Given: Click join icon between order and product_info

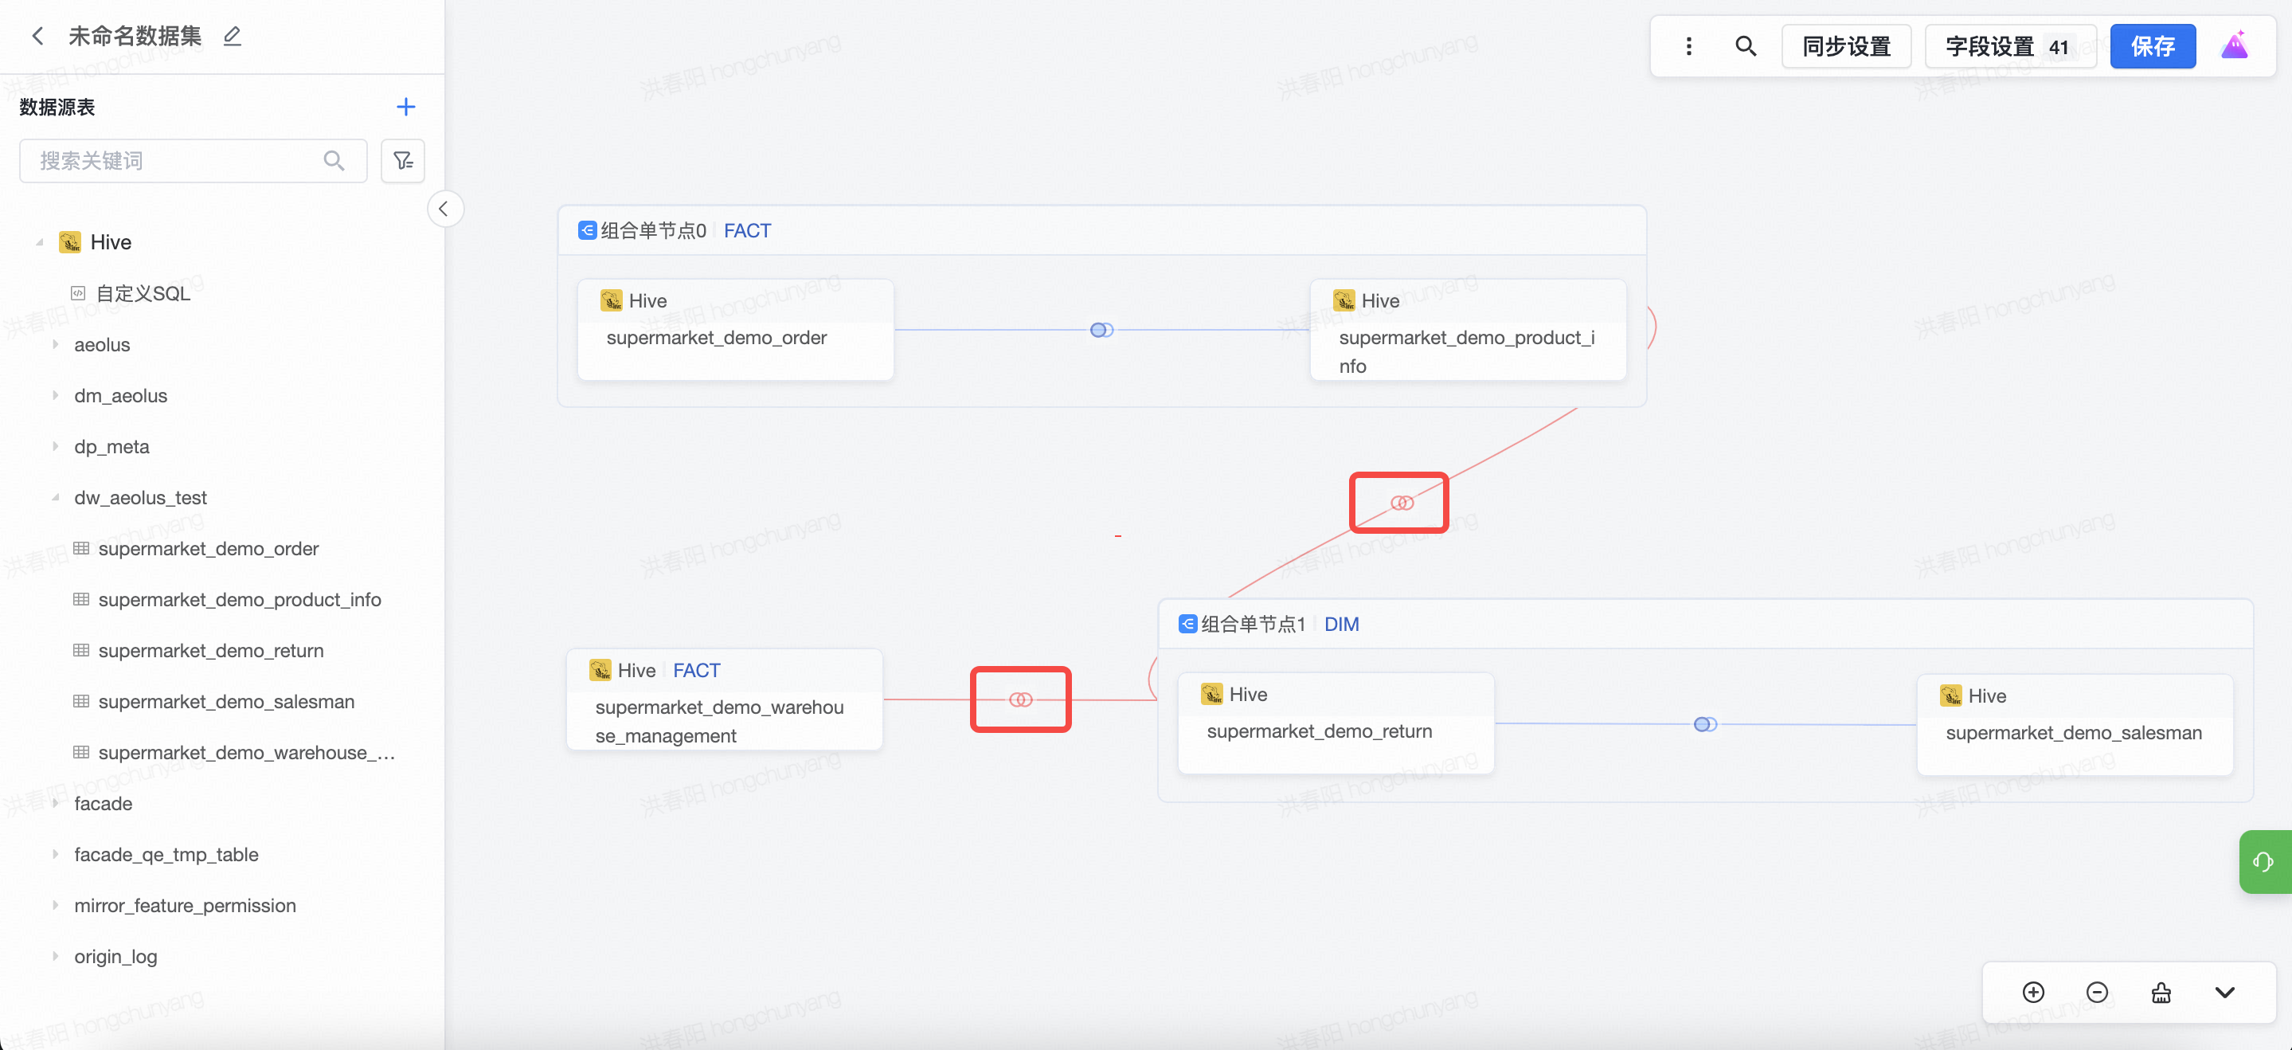Looking at the screenshot, I should tap(1101, 330).
